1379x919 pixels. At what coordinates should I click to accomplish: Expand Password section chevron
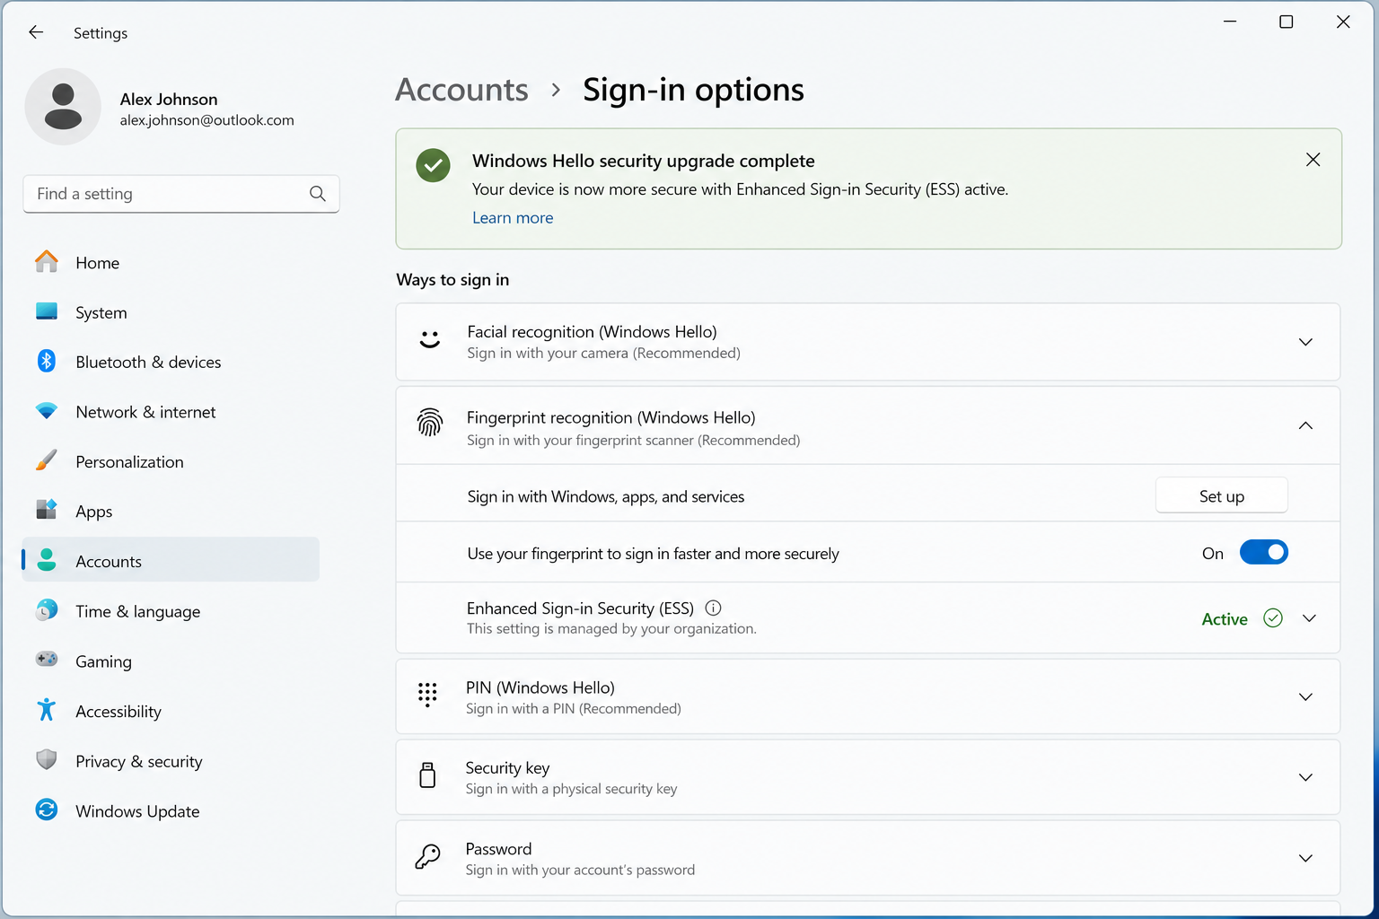click(1305, 859)
